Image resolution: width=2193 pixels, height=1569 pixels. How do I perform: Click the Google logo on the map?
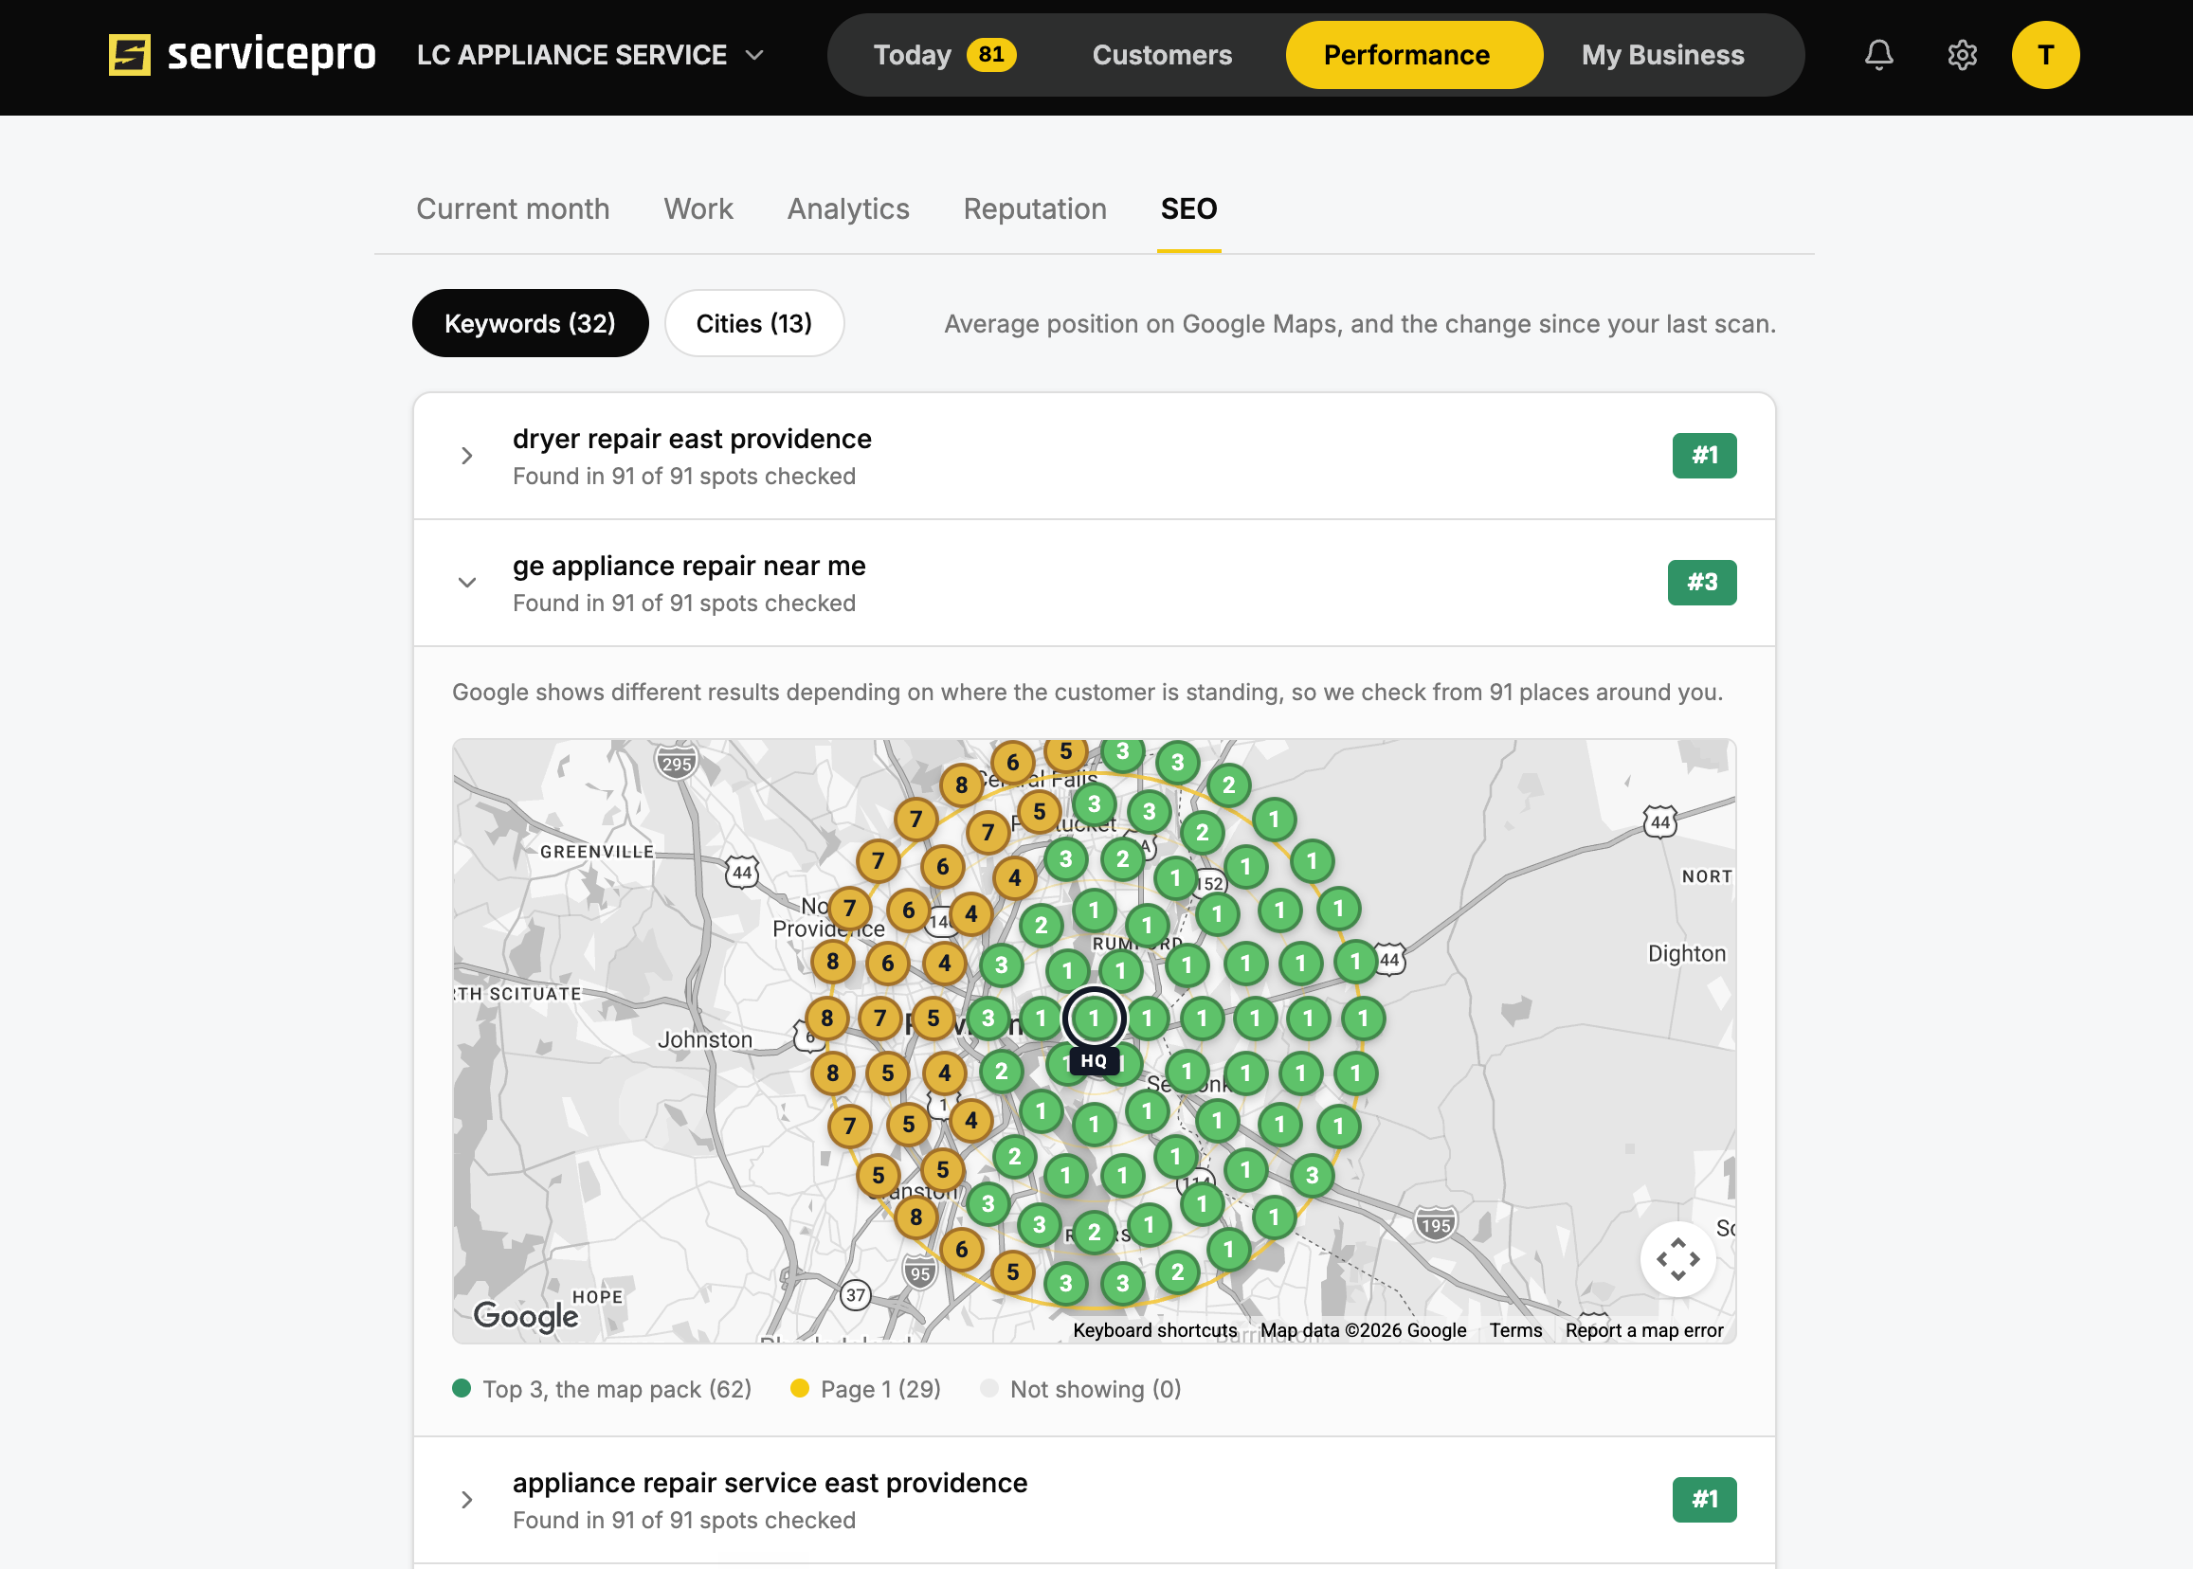(526, 1316)
